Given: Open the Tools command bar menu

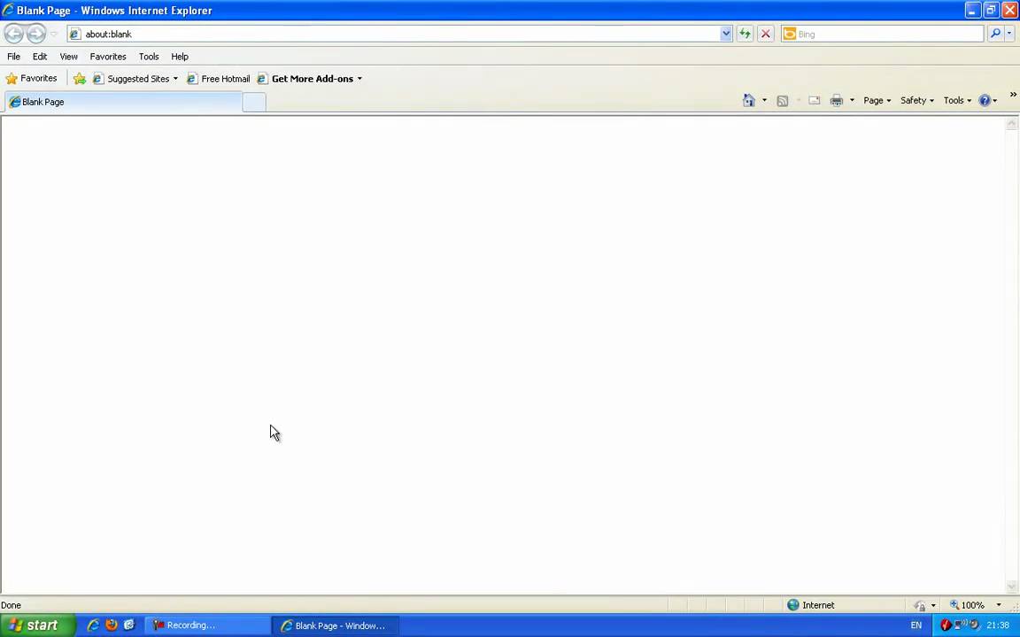Looking at the screenshot, I should pyautogui.click(x=957, y=100).
